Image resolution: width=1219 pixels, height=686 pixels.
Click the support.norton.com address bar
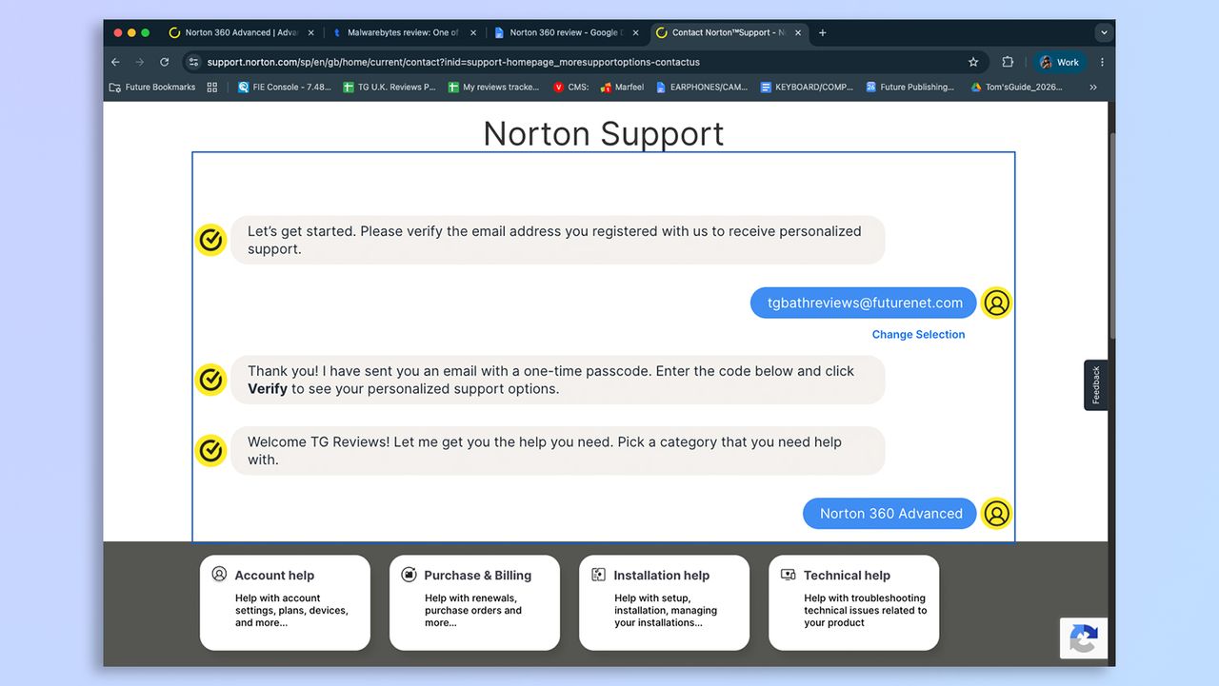click(x=585, y=62)
